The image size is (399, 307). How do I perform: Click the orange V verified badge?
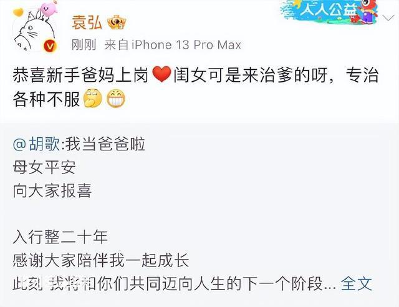pos(50,46)
